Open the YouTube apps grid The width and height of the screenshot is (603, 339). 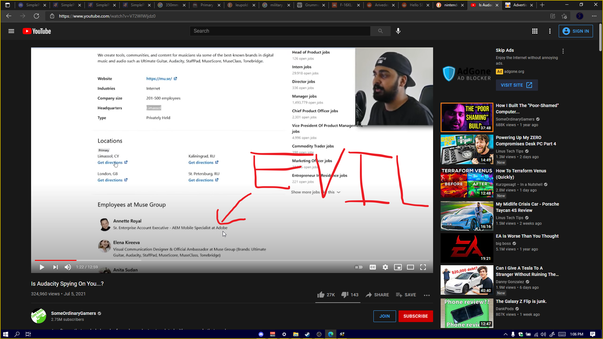tap(535, 31)
